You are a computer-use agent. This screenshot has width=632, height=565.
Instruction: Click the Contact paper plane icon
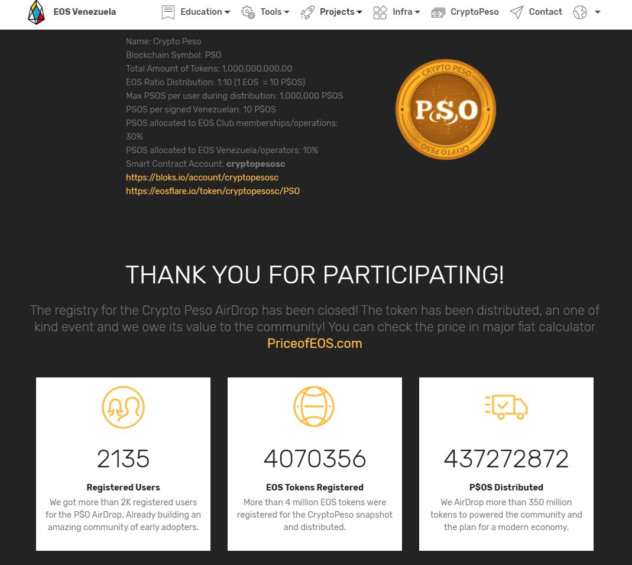tap(517, 12)
